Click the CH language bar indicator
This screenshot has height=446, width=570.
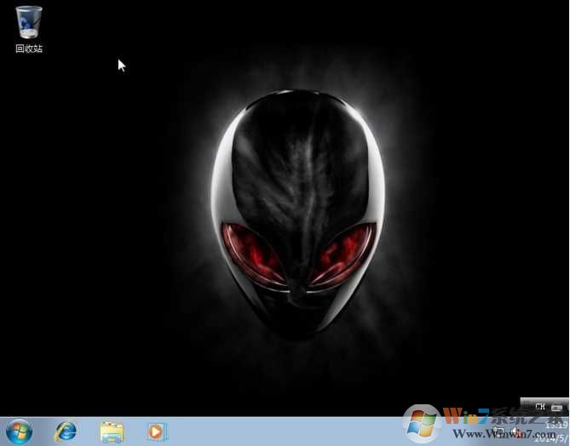pos(540,407)
